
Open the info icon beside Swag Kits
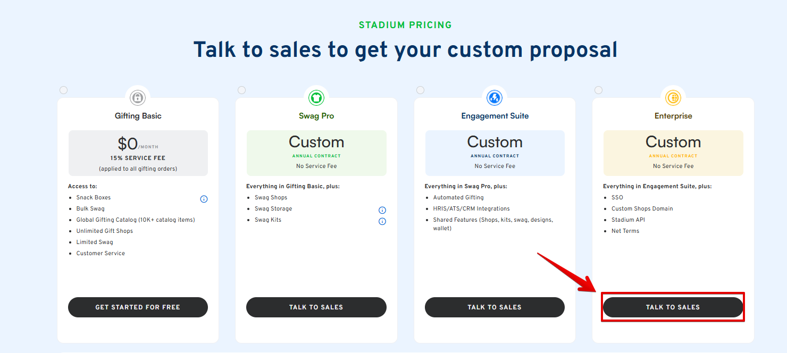382,221
